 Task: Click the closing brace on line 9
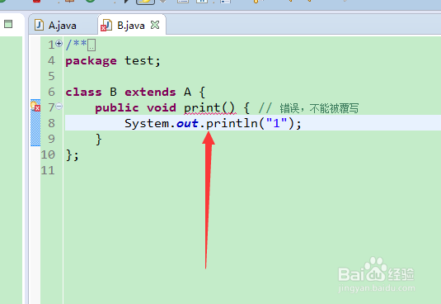98,139
